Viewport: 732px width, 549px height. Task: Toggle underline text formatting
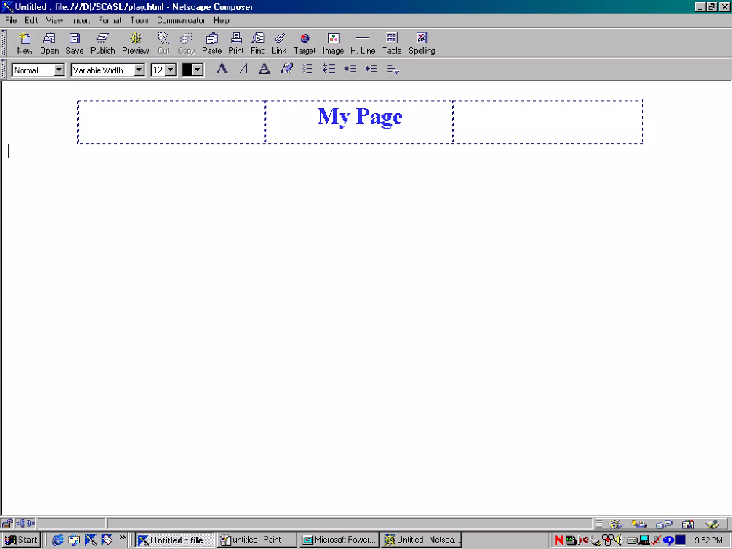pos(264,69)
